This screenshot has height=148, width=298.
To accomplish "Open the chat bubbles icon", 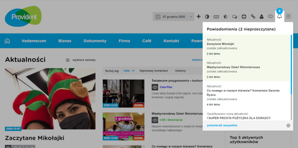I will pos(235,17).
